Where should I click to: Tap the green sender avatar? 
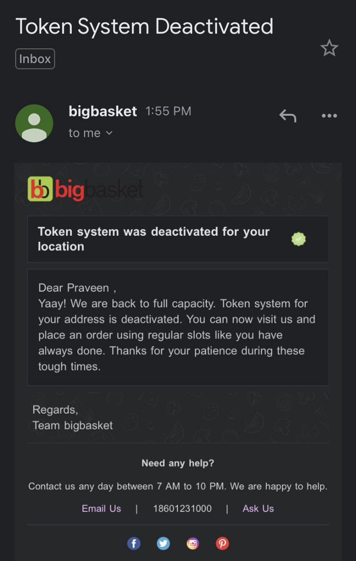click(x=34, y=123)
